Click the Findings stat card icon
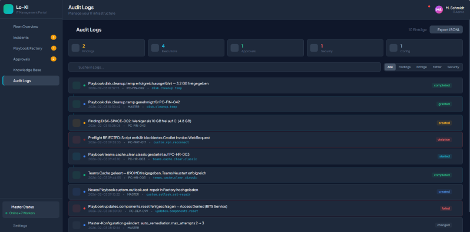Viewport: 470px width, 232px height. click(76, 48)
